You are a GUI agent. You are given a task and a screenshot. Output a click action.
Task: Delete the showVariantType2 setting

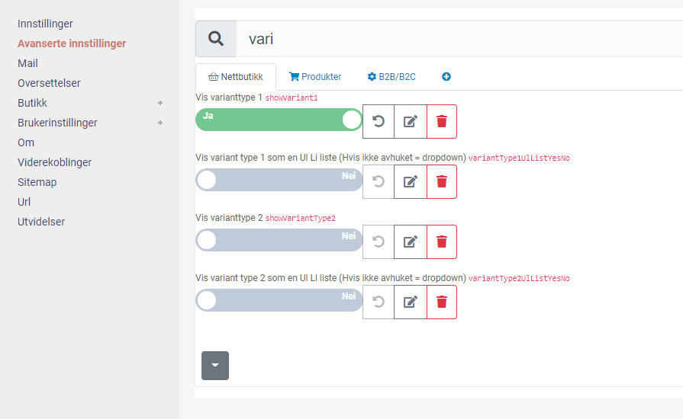pyautogui.click(x=442, y=241)
